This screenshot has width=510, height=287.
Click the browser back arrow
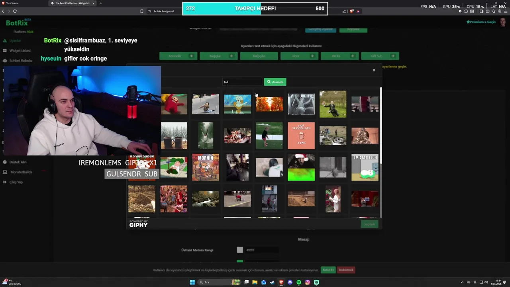3,11
